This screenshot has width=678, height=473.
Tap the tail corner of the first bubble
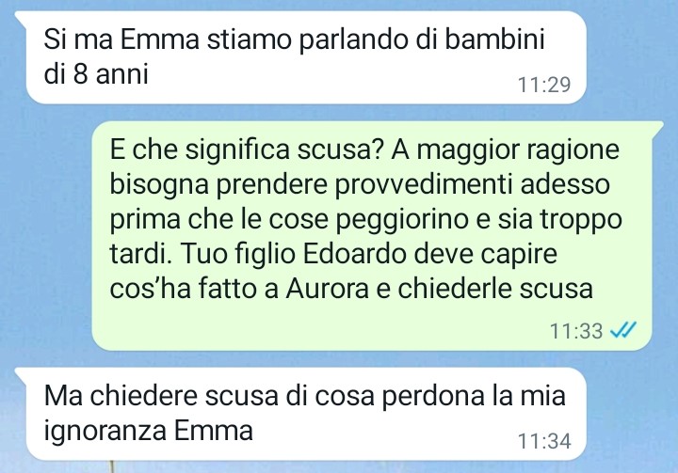click(x=21, y=16)
